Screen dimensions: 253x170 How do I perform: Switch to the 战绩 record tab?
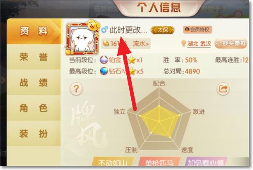pyautogui.click(x=34, y=82)
